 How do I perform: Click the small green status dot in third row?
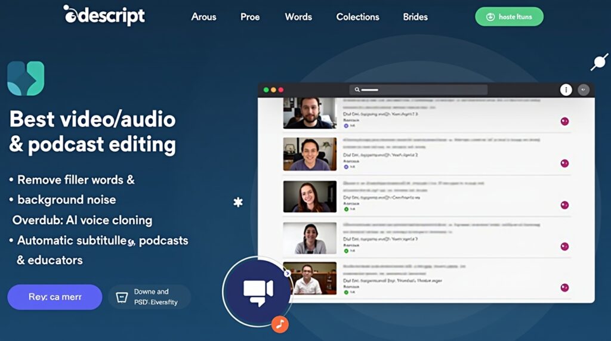point(346,209)
